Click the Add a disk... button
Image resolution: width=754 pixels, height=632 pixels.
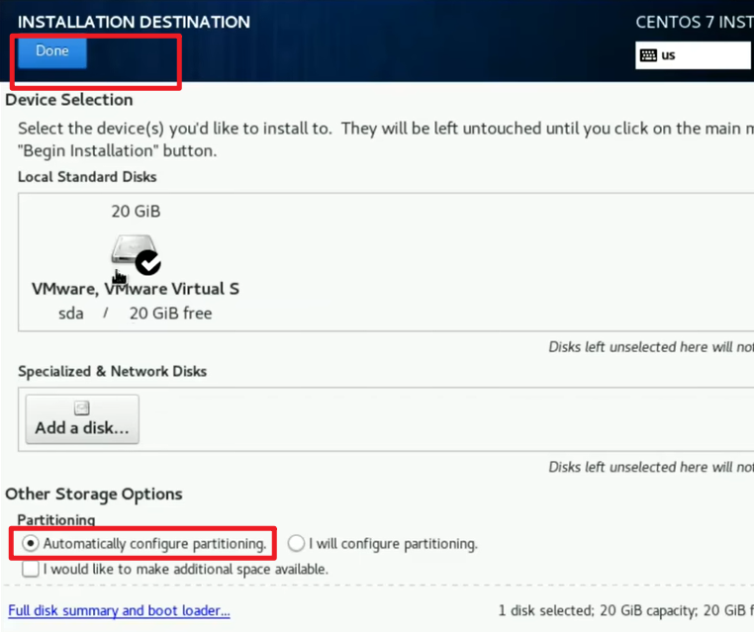[82, 419]
